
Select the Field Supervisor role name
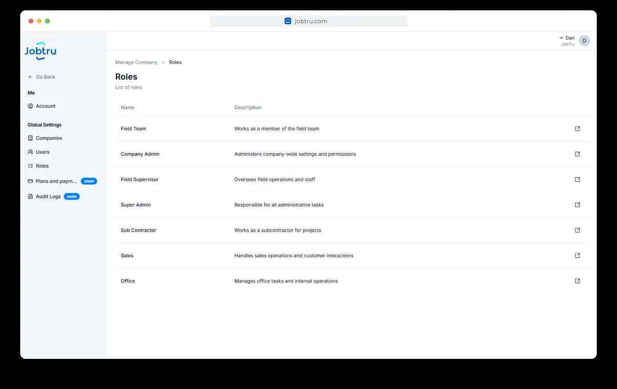coord(139,179)
